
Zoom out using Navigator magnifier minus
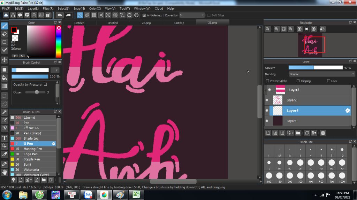click(x=290, y=29)
